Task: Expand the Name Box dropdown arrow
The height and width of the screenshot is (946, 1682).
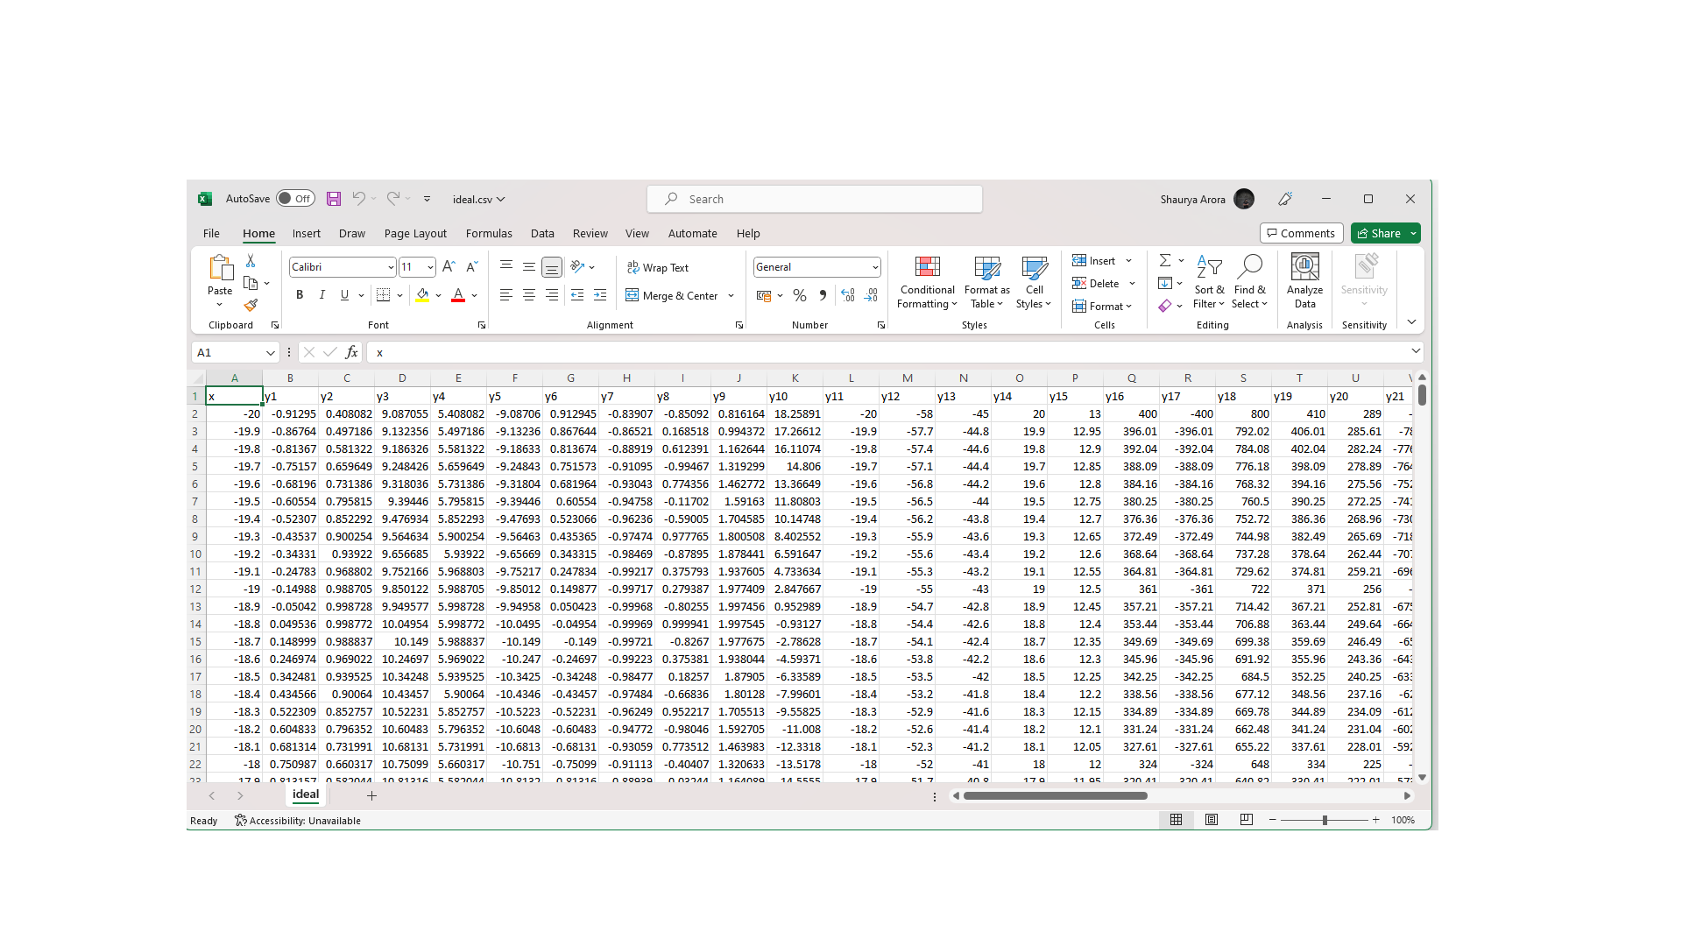Action: 270,352
